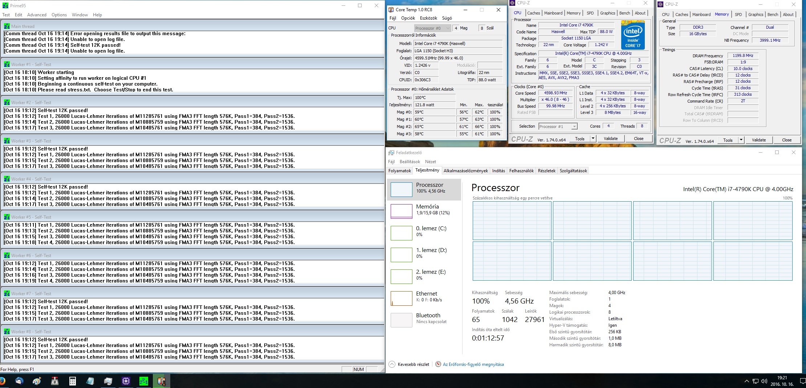Click the Worker #8 Self-Test window icon
806x388 pixels.
point(7,331)
